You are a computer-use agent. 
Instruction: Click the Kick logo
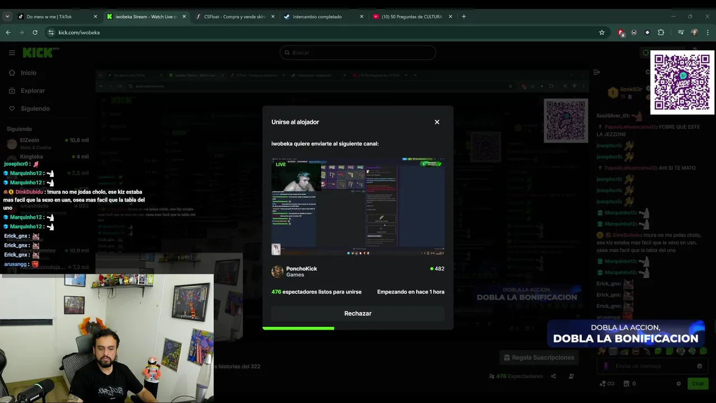[x=38, y=53]
